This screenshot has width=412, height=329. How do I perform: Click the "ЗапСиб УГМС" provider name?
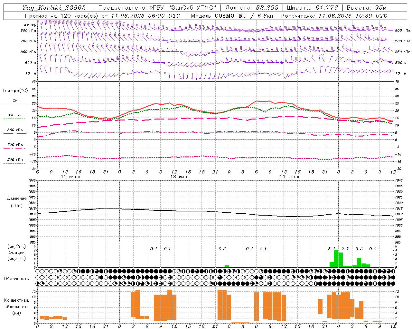tap(193, 8)
